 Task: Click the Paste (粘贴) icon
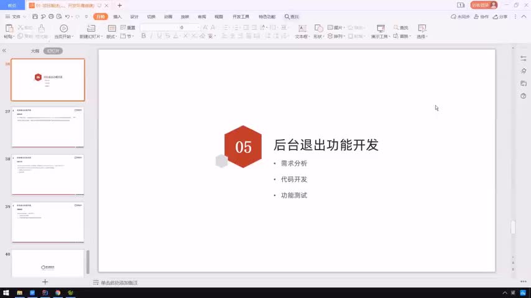(9, 29)
